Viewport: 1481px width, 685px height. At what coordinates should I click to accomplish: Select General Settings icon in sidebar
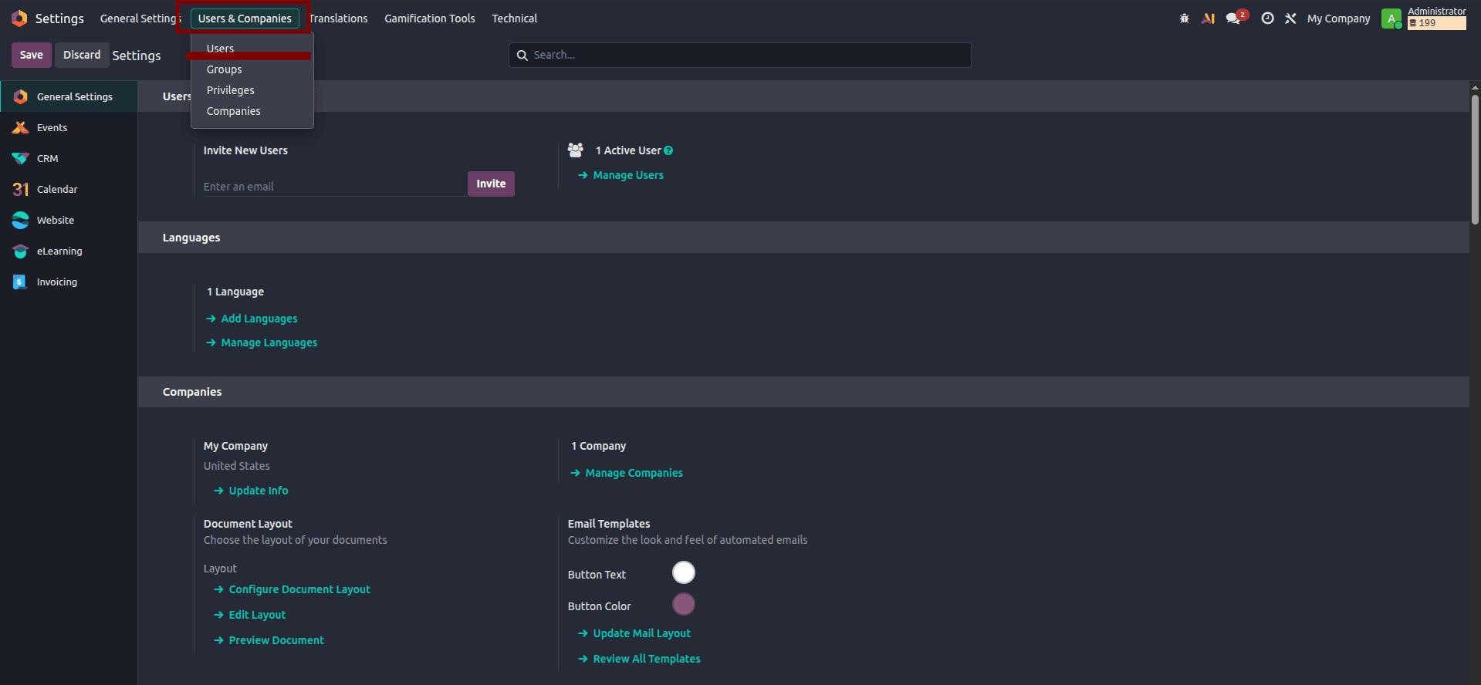(x=21, y=96)
